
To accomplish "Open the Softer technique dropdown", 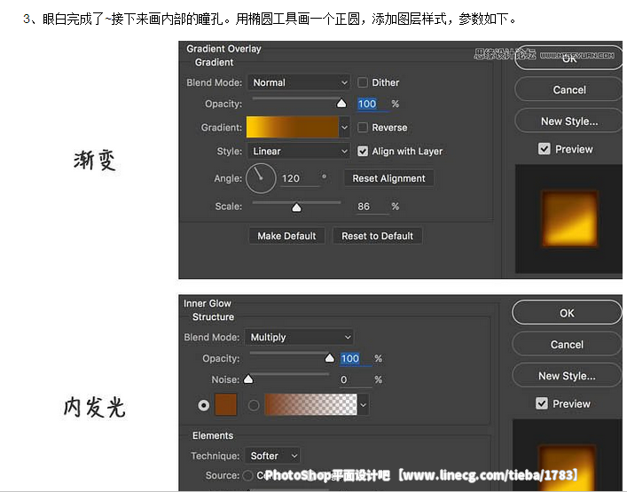I will [x=272, y=456].
